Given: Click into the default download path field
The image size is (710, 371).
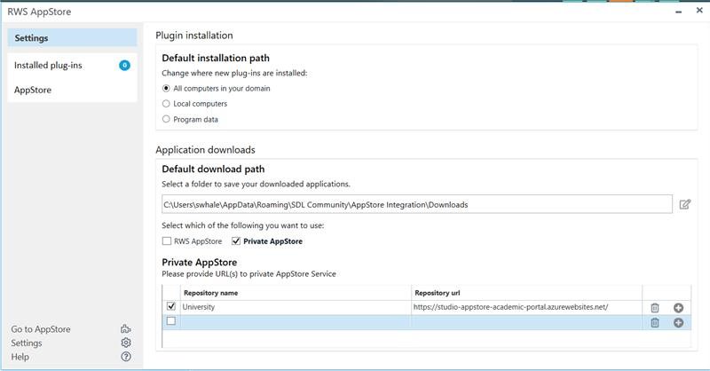Looking at the screenshot, I should (x=417, y=204).
